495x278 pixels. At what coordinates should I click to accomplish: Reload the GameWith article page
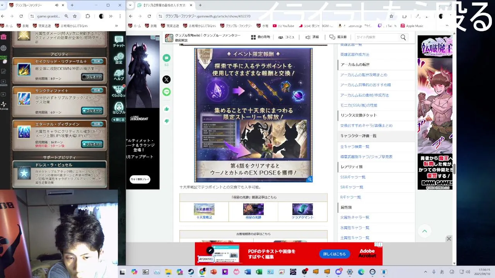coord(149,16)
